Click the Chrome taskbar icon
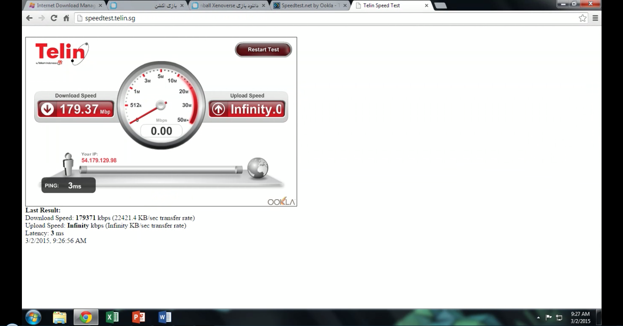This screenshot has width=623, height=326. pos(86,317)
